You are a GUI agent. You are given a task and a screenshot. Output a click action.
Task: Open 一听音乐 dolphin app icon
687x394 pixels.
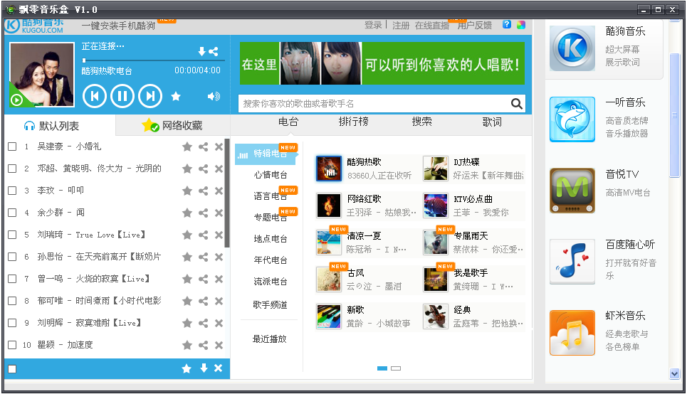pos(572,119)
